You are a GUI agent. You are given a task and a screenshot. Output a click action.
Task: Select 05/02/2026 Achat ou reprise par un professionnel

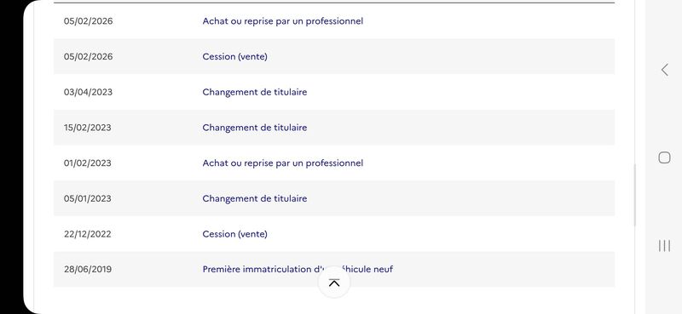pos(334,20)
